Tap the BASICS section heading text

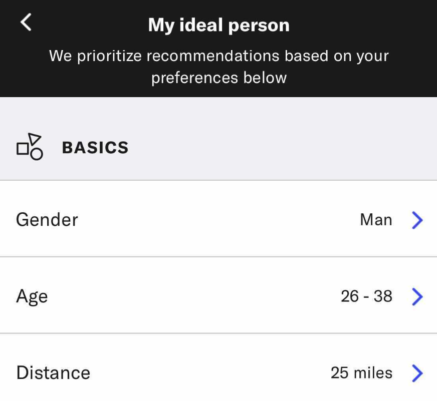[x=95, y=147]
